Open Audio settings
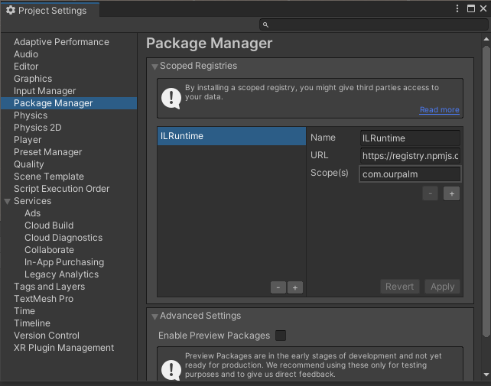This screenshot has height=386, width=491. [x=26, y=54]
